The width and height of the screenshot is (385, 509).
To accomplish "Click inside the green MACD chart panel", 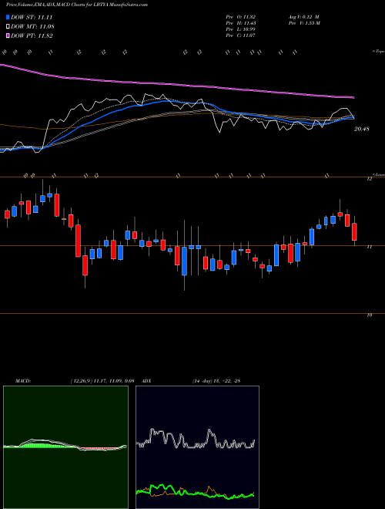I will coord(65,447).
